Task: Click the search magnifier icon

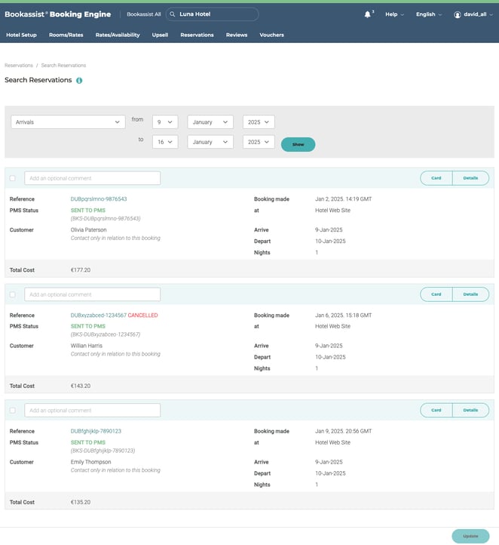Action: tap(173, 14)
